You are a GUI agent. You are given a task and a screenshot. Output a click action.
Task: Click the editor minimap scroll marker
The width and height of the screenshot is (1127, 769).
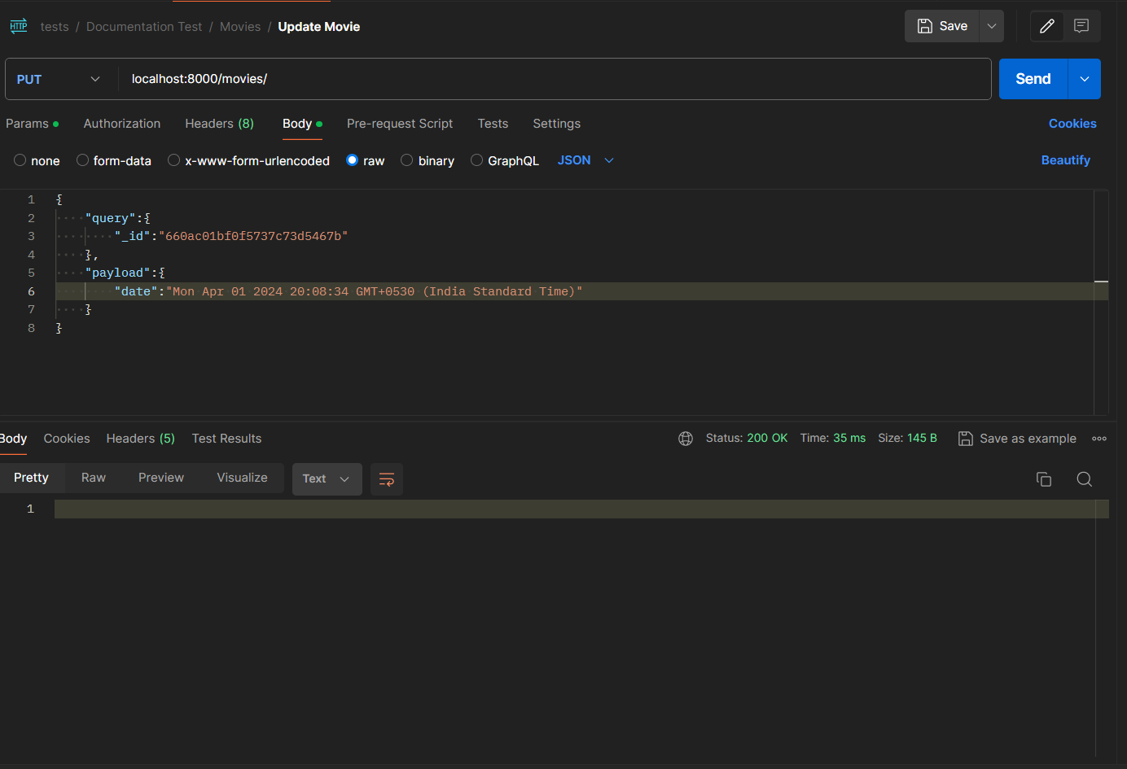[x=1101, y=282]
